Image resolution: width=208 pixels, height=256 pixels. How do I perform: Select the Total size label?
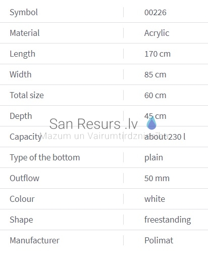click(27, 95)
